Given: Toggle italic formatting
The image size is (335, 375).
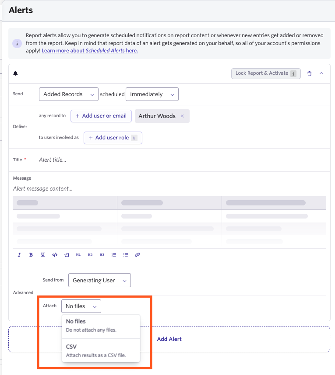Looking at the screenshot, I should (19, 255).
